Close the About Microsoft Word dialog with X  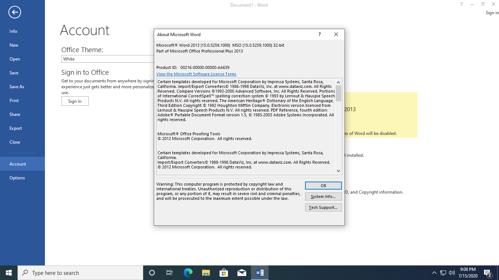336,35
